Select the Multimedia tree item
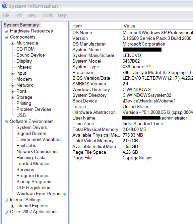Image resolution: width=193 pixels, height=224 pixels. coord(27,43)
